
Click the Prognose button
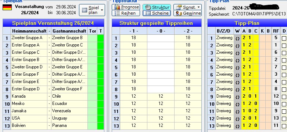[126, 7]
